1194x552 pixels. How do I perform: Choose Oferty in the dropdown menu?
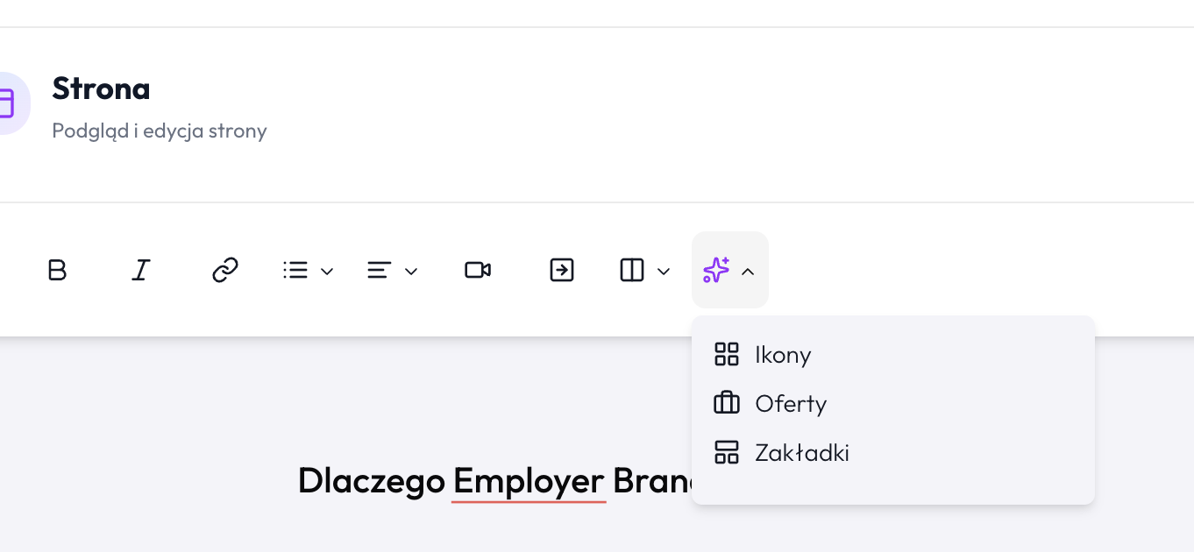pyautogui.click(x=791, y=403)
